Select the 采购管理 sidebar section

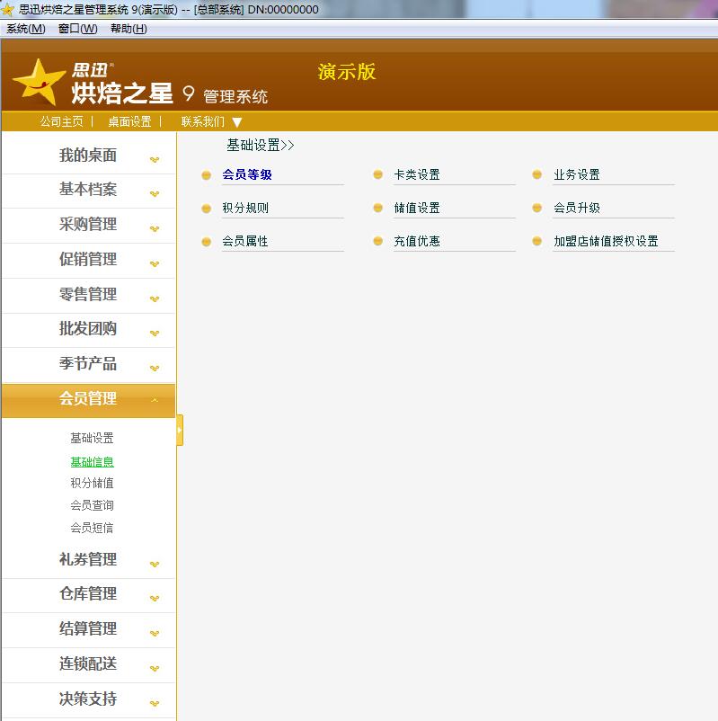coord(88,225)
